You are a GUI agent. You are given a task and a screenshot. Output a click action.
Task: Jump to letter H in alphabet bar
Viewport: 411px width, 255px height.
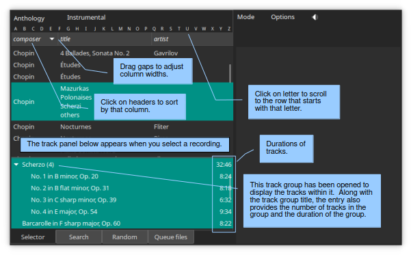click(x=77, y=29)
